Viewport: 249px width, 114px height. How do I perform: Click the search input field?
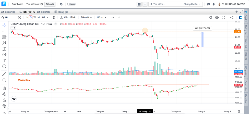tap(166, 4)
